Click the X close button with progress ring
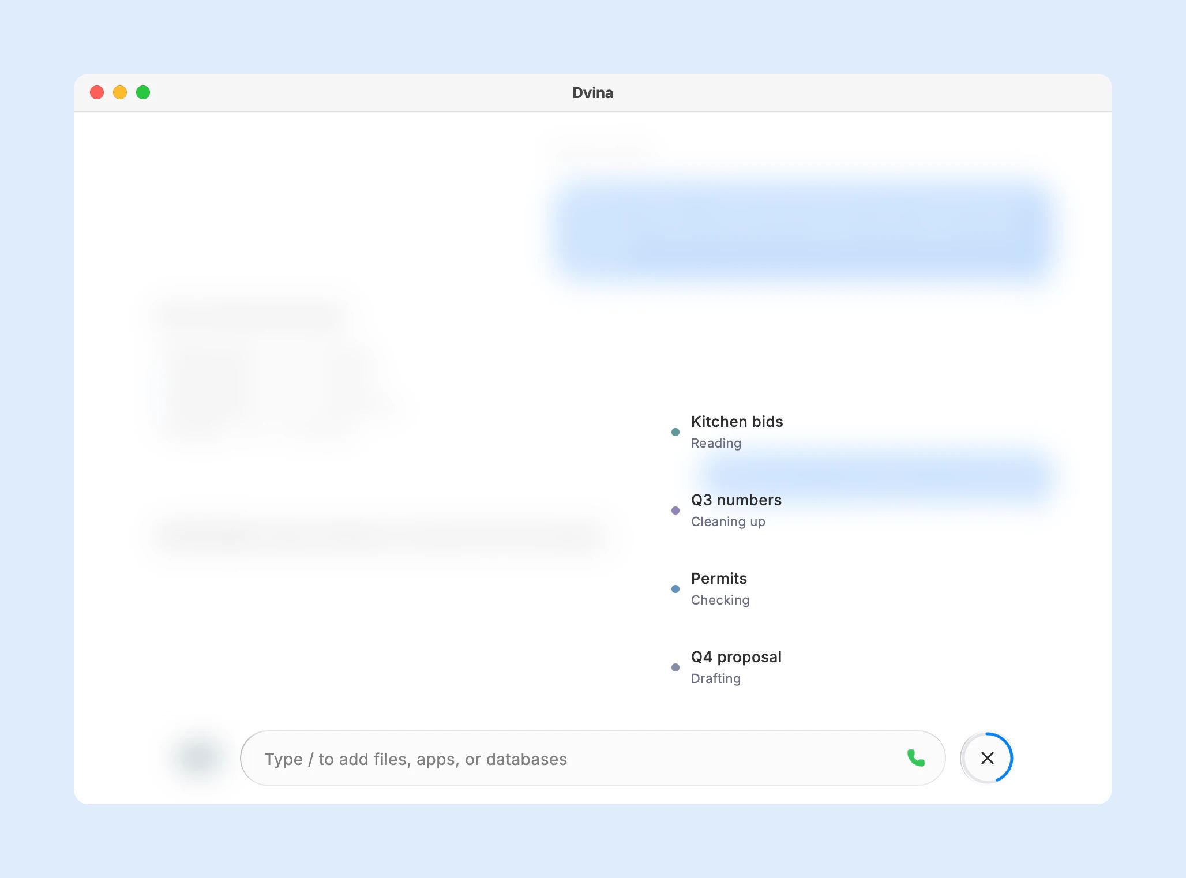Screen dimensions: 1186x878 point(987,758)
